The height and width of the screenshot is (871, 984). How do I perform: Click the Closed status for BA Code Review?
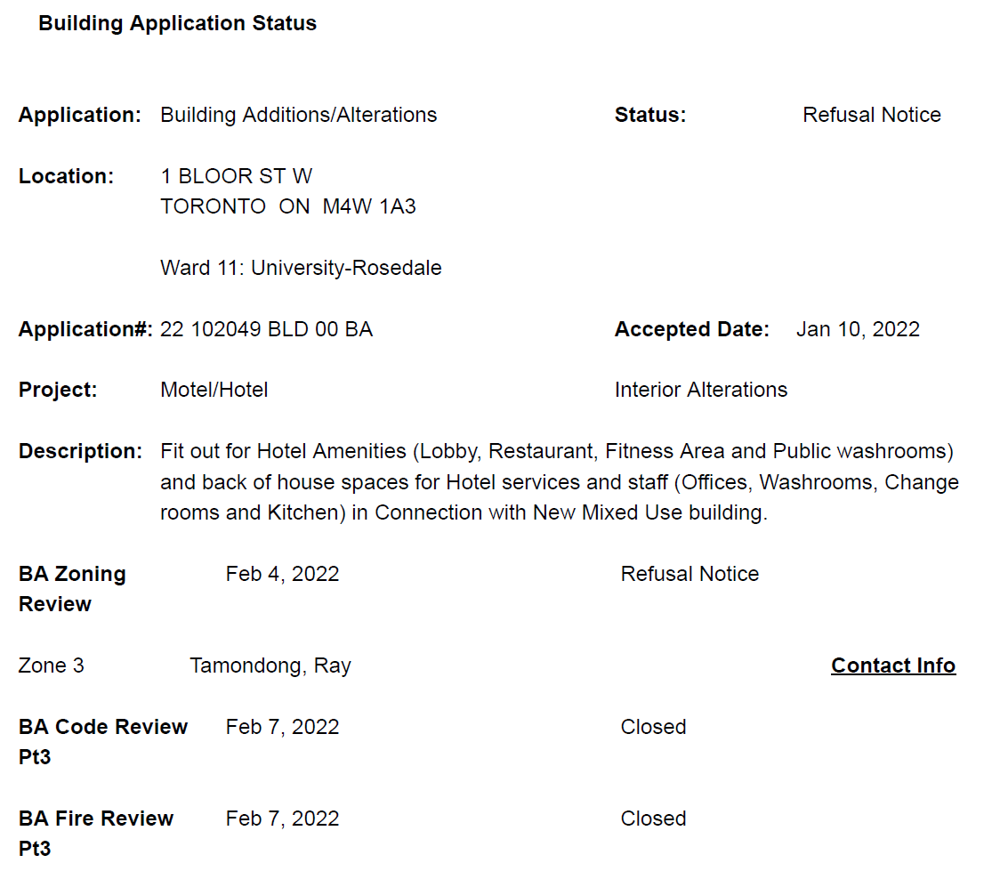653,727
